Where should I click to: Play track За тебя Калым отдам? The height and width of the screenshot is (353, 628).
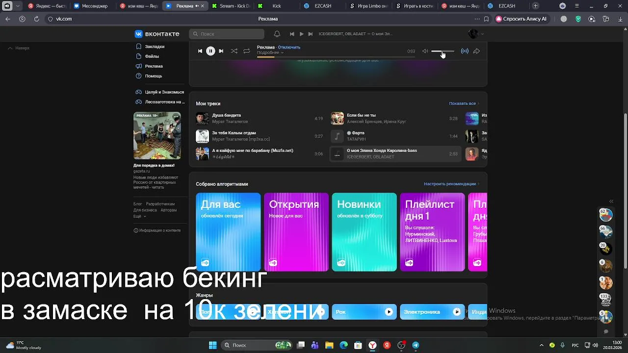(259, 136)
